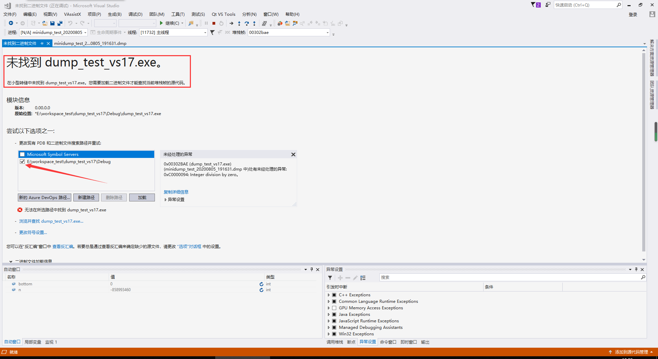Close the unhandled exception popup

[293, 154]
